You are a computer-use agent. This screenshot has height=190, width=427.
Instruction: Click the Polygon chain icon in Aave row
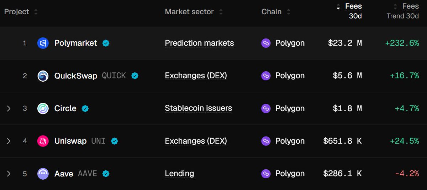coord(266,174)
